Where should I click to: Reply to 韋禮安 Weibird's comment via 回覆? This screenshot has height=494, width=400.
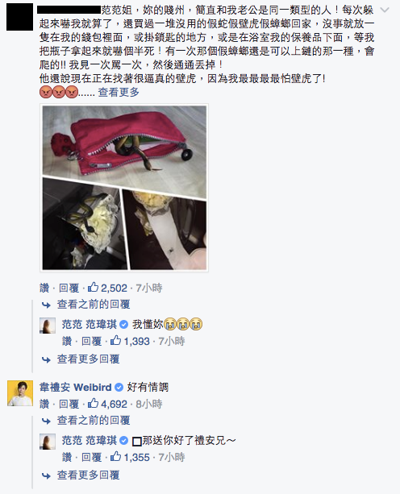tap(69, 404)
